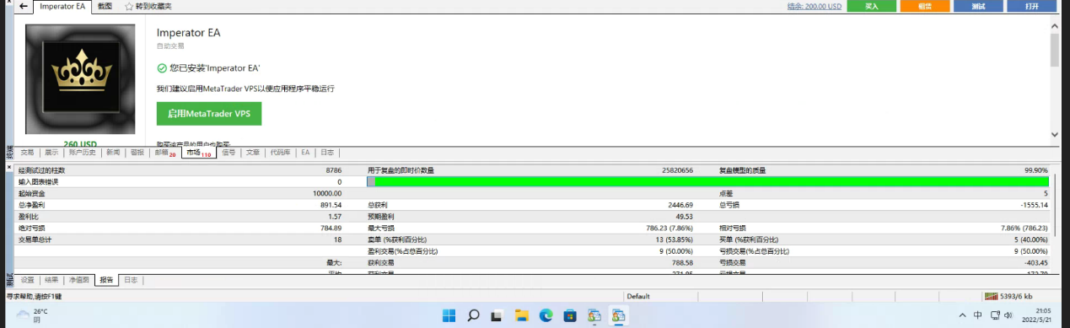Open Windows search from the taskbar
Viewport: 1070px width, 328px height.
[473, 315]
